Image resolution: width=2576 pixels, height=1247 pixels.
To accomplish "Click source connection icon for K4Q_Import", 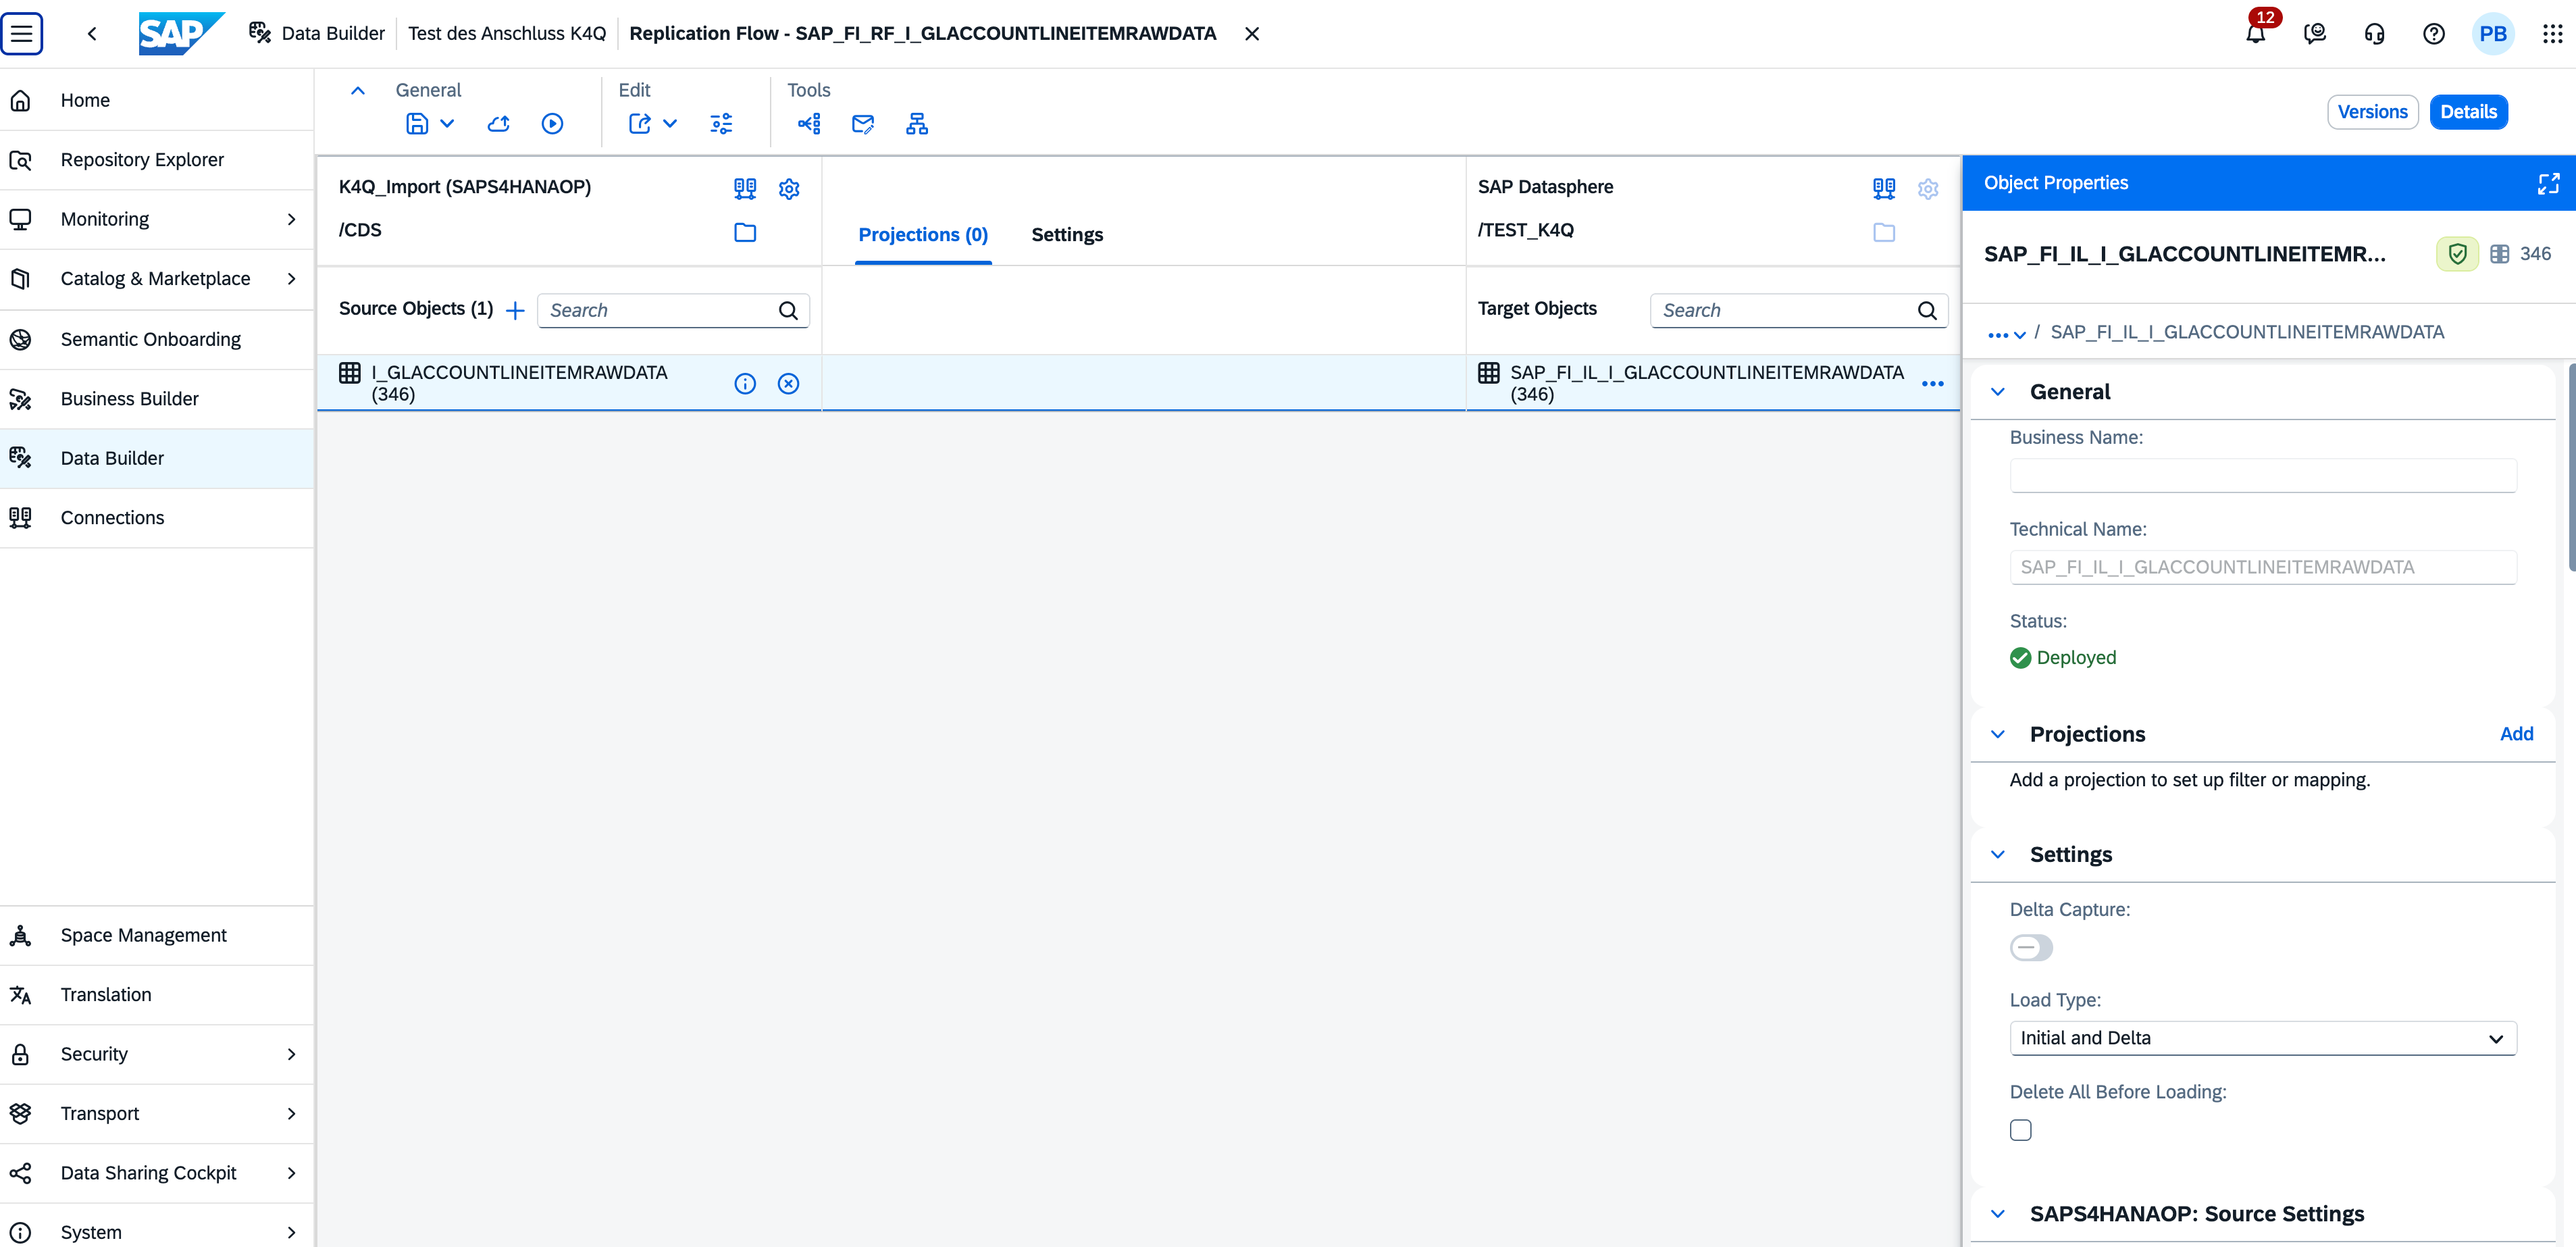I will tap(745, 188).
